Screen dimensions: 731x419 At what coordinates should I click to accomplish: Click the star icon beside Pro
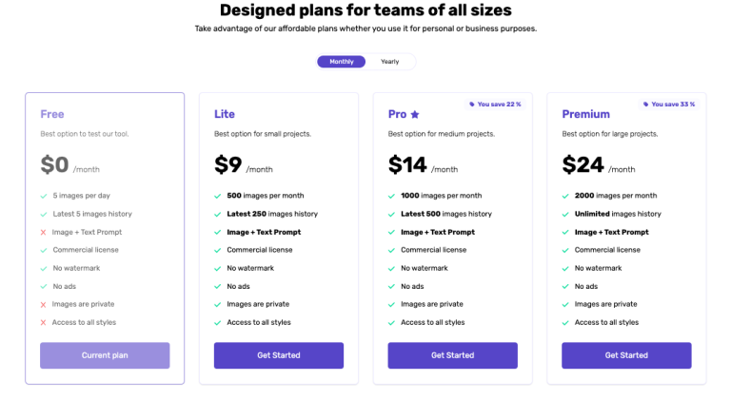point(415,115)
